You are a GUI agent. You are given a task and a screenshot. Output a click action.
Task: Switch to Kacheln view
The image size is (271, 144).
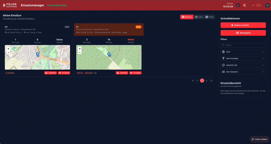tap(187, 17)
